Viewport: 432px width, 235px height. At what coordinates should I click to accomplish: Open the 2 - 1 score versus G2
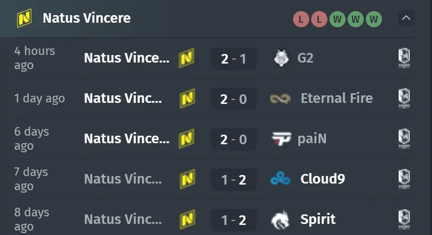coord(233,58)
